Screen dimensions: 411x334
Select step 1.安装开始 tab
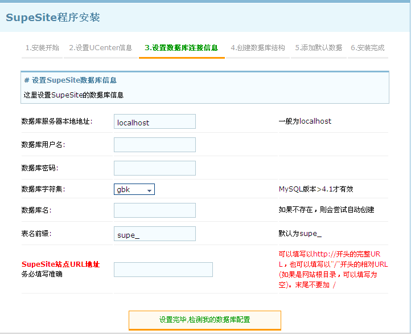click(42, 48)
